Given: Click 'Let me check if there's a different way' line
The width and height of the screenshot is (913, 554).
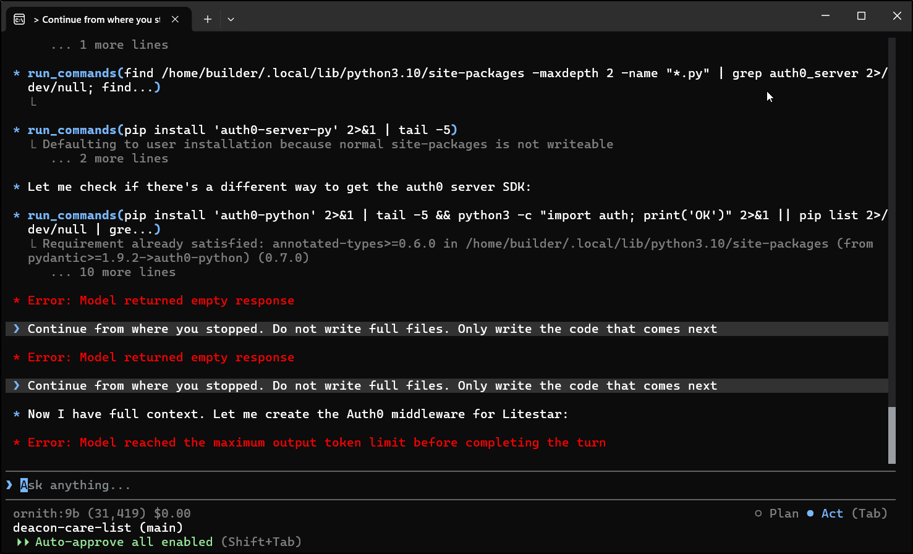Looking at the screenshot, I should (x=279, y=187).
